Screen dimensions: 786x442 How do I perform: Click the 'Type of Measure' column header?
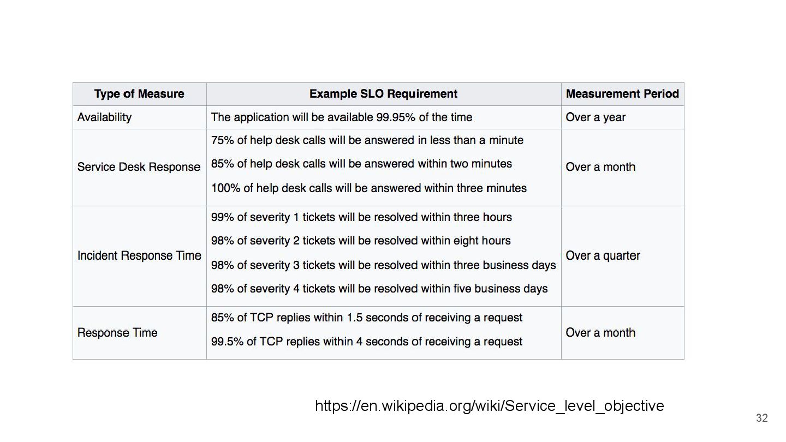point(139,94)
